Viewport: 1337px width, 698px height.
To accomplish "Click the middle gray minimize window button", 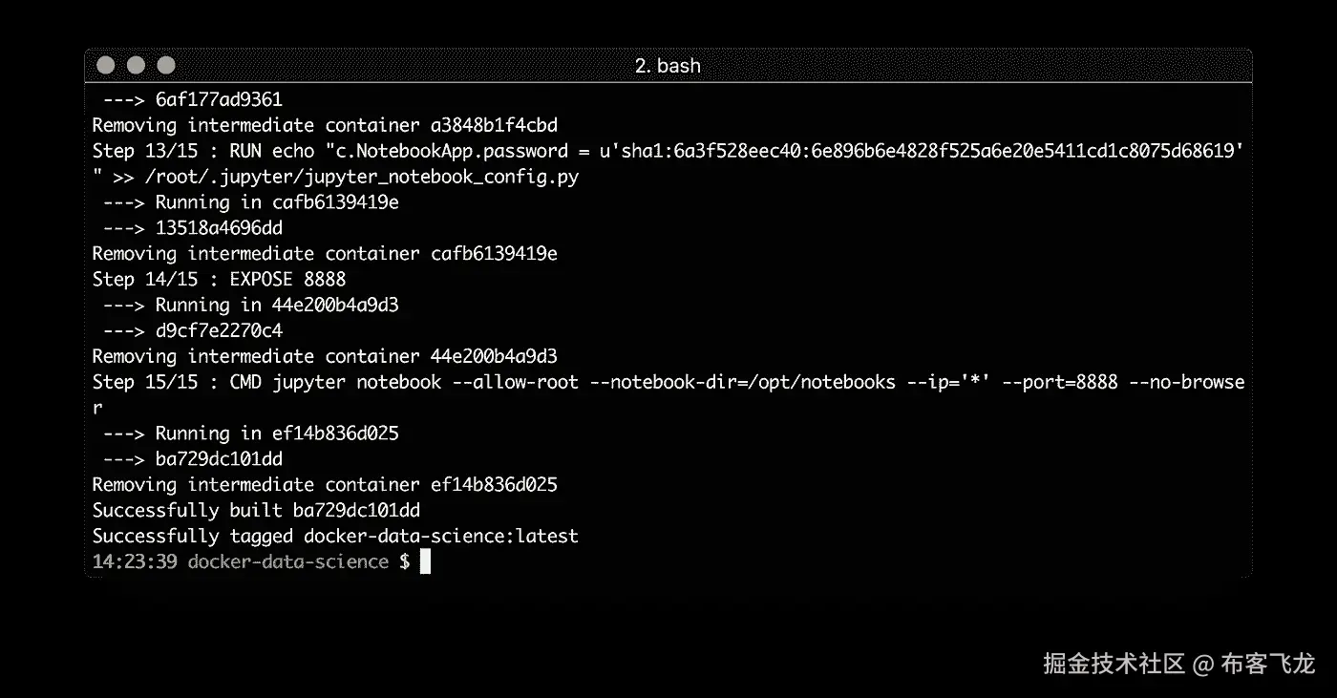I will click(136, 65).
